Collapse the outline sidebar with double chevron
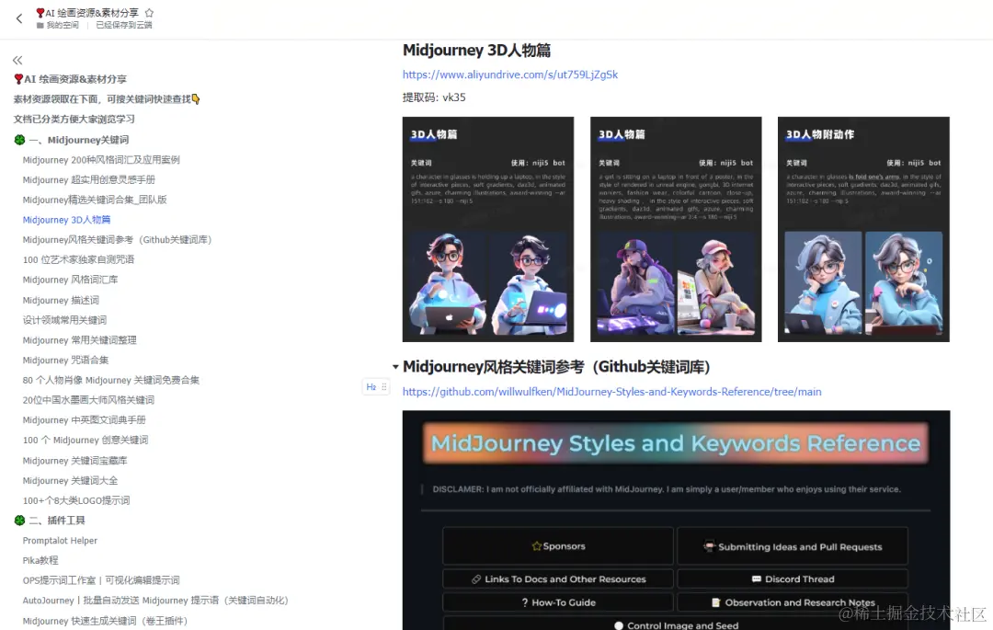 [x=17, y=60]
